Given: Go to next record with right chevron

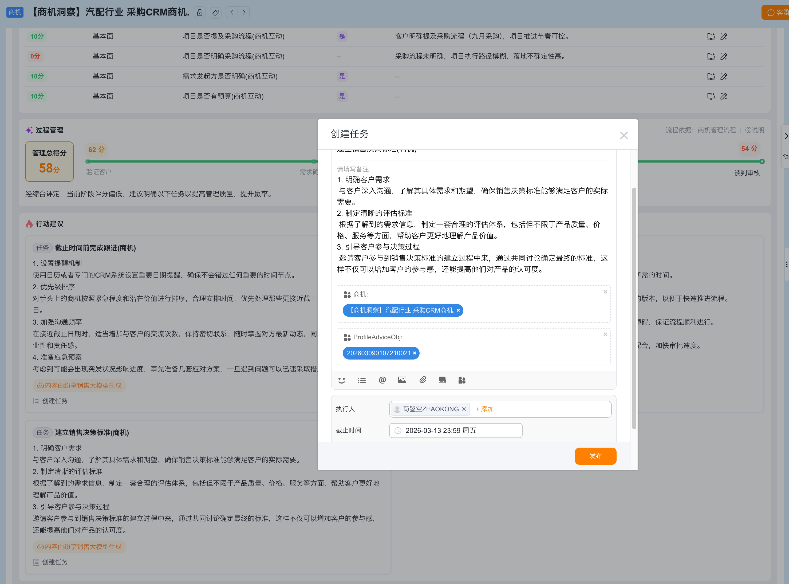Looking at the screenshot, I should [244, 12].
